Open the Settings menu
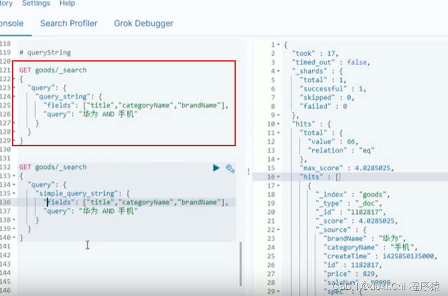 [x=36, y=4]
